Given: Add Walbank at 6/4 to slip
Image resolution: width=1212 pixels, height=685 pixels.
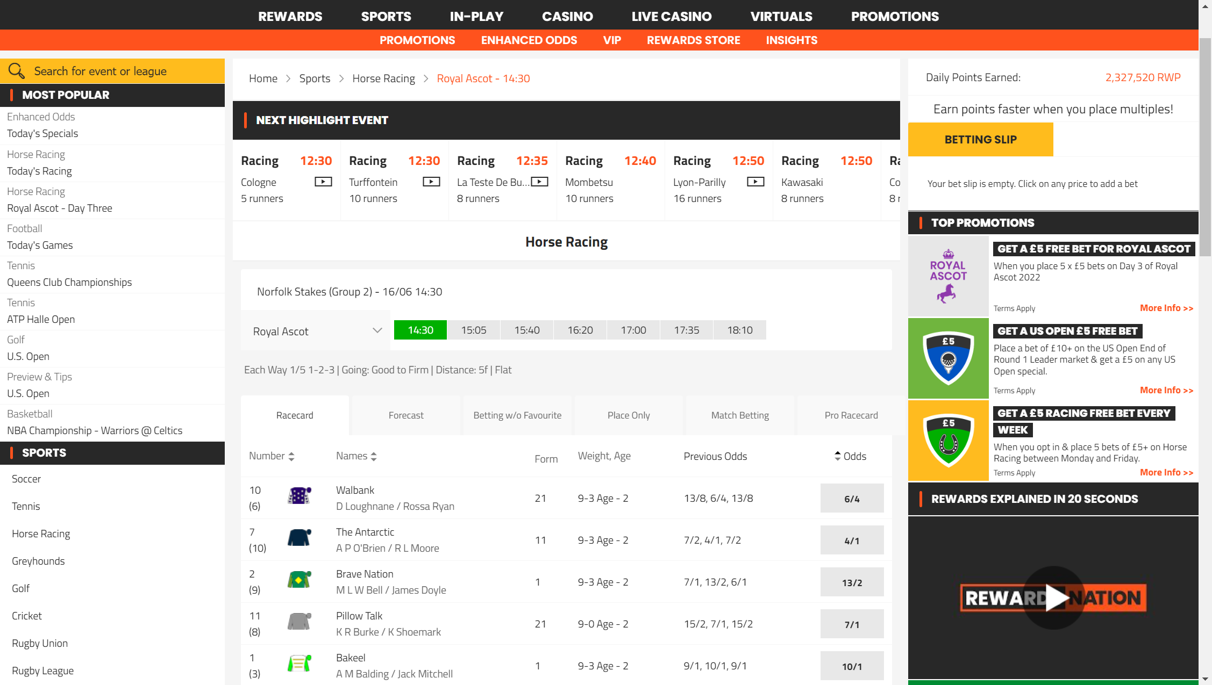Looking at the screenshot, I should [852, 499].
